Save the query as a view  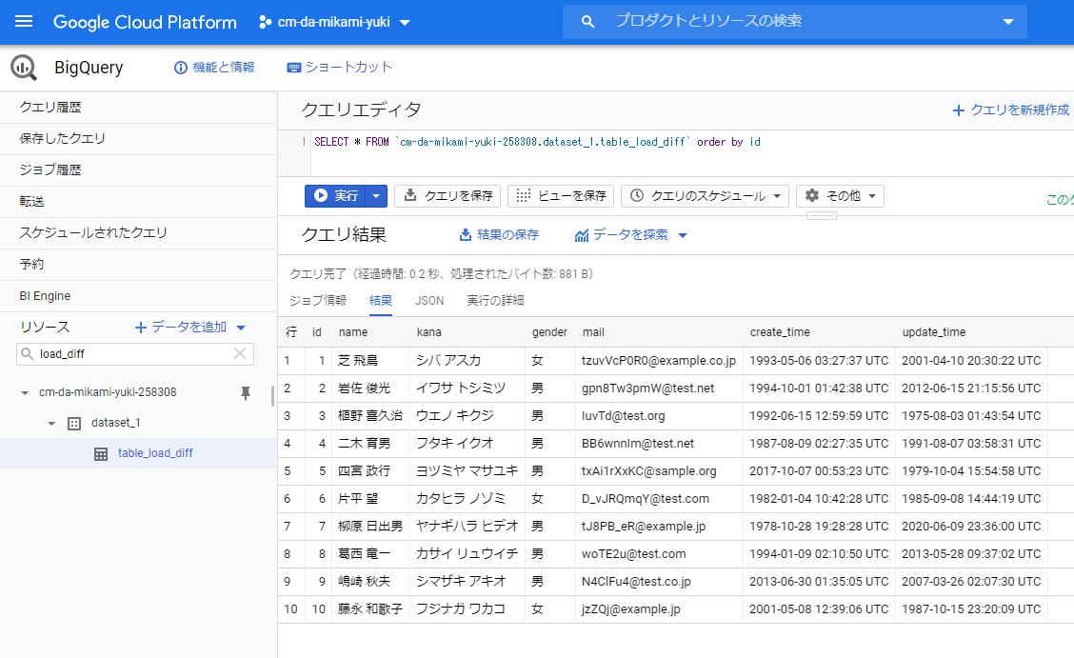[561, 195]
